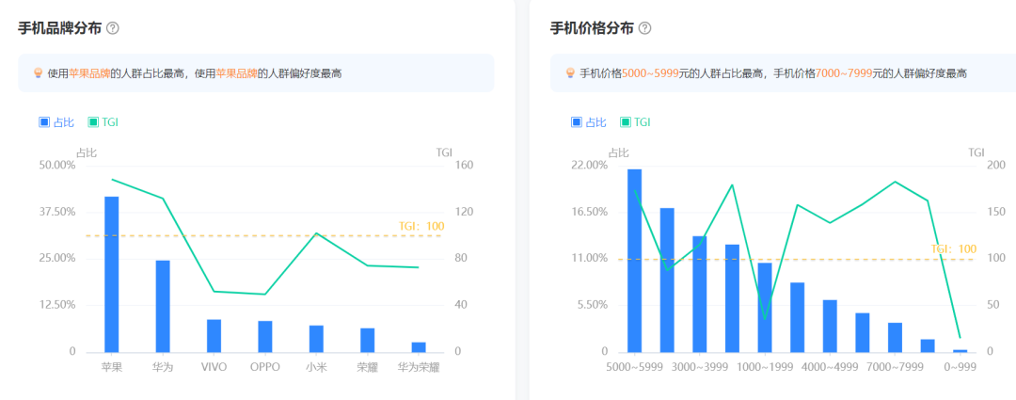Select the 3000~3999 bar in price chart
This screenshot has height=400, width=1016.
point(700,294)
